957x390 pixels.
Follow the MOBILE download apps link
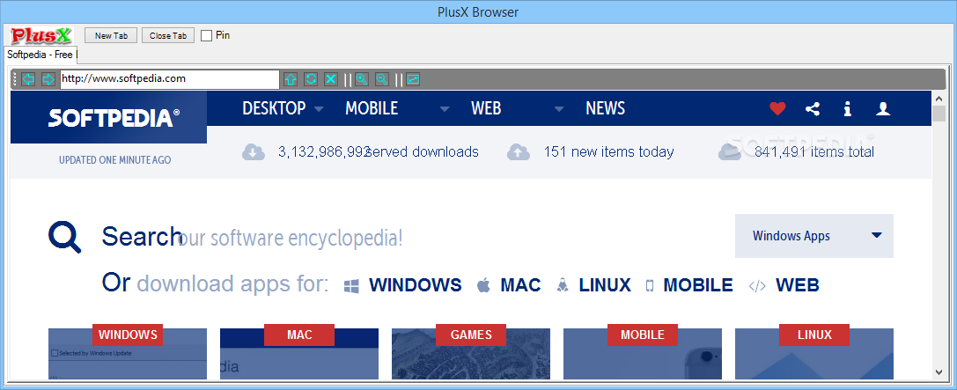698,285
